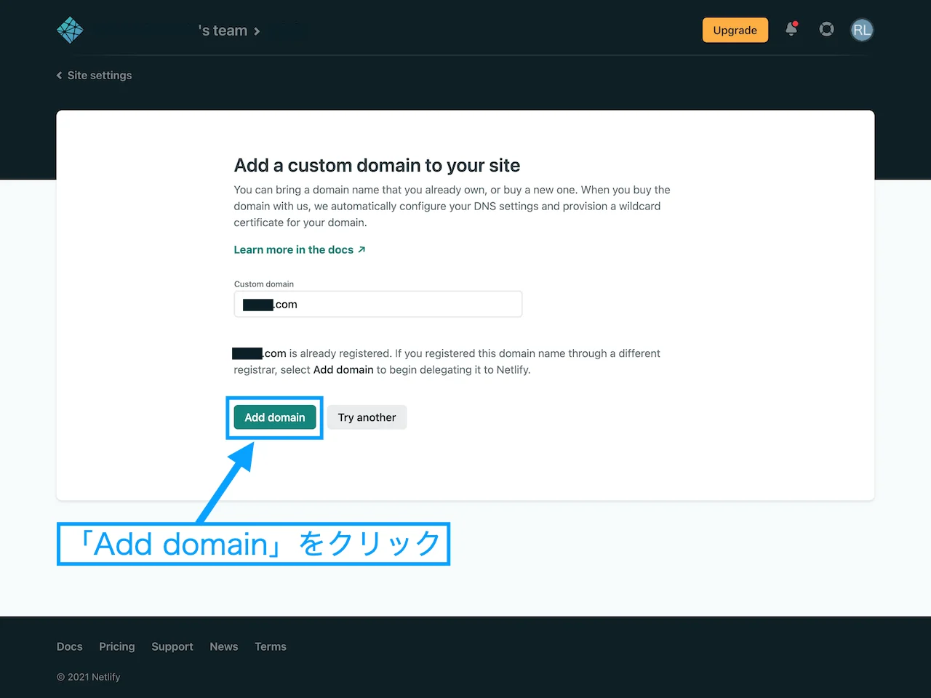Open notifications via the bell icon

[x=791, y=31]
